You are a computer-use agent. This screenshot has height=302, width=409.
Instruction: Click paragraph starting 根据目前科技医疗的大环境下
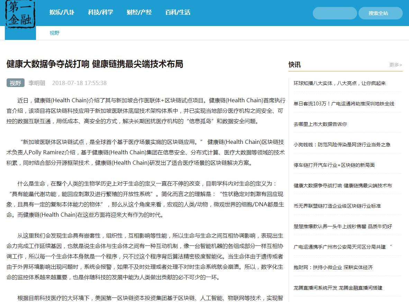[150, 298]
